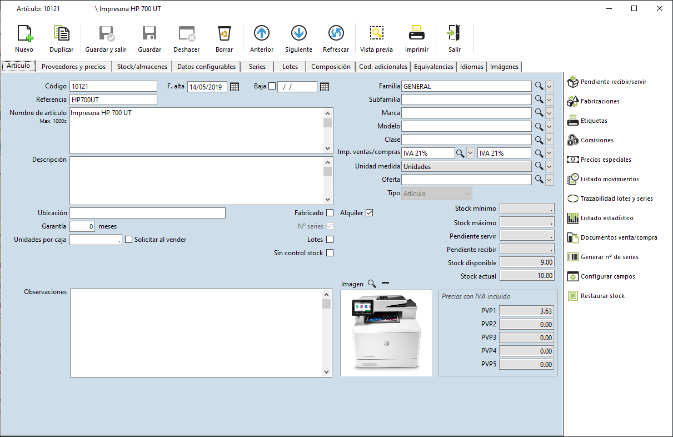The height and width of the screenshot is (437, 673).
Task: Expand the Marca dropdown arrow
Action: point(549,113)
